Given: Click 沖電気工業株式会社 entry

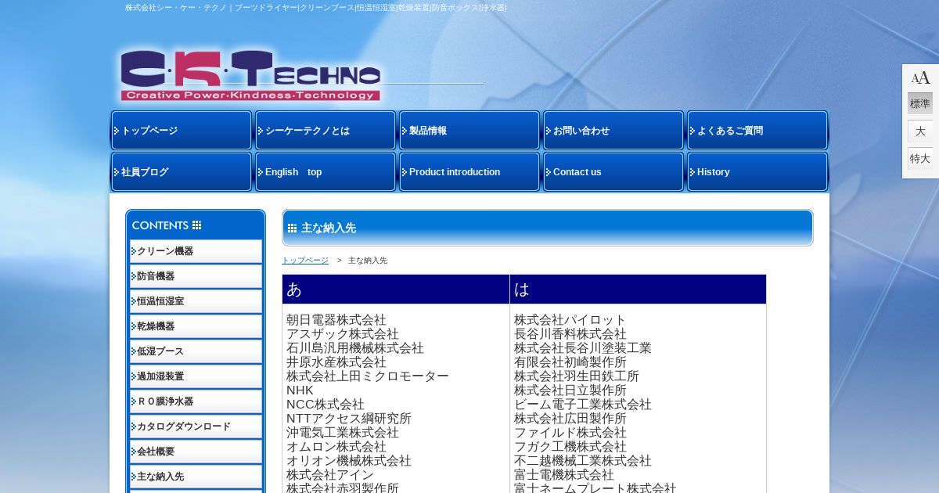Looking at the screenshot, I should pos(343,433).
